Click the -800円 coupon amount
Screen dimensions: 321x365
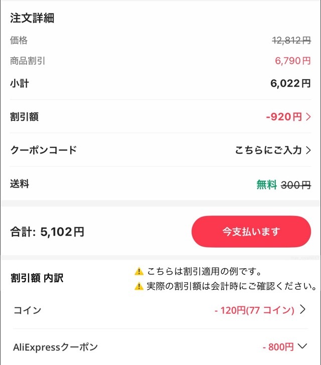pyautogui.click(x=278, y=346)
